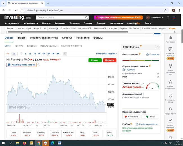Select the 1W chart interval

[x=53, y=54]
